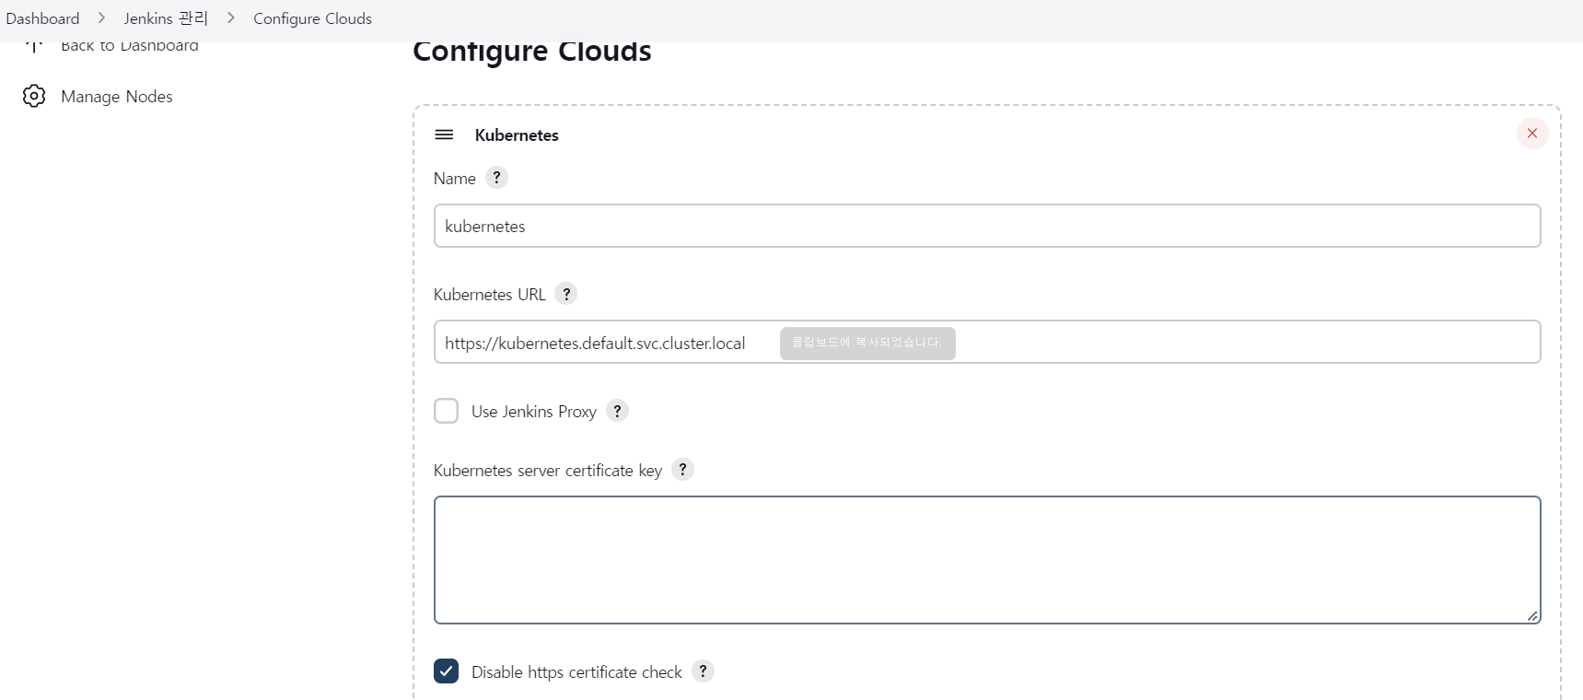Viewport: 1583px width, 700px height.
Task: Click the 'Kubernetes server certificate key' label
Action: [548, 471]
